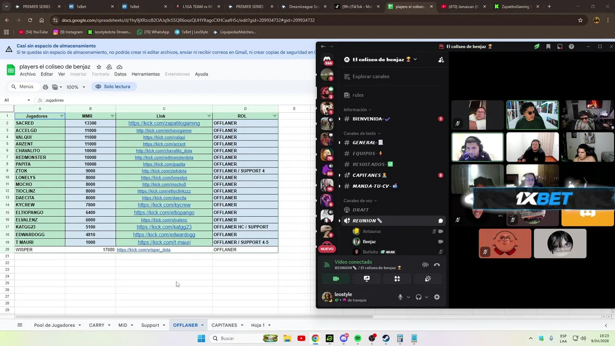Open Explorar canales in Discord
This screenshot has width=615, height=346.
point(371,76)
